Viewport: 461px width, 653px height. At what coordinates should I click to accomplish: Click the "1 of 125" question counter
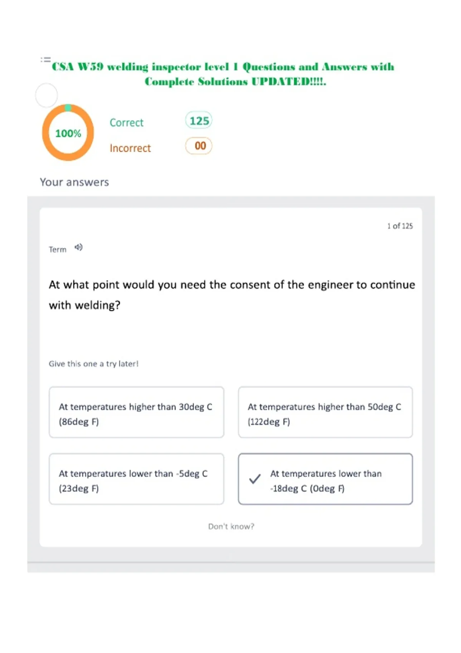pos(400,226)
